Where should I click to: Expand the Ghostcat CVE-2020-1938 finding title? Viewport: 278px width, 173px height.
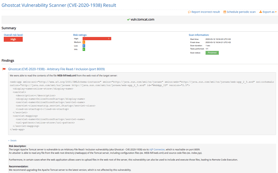point(56,69)
